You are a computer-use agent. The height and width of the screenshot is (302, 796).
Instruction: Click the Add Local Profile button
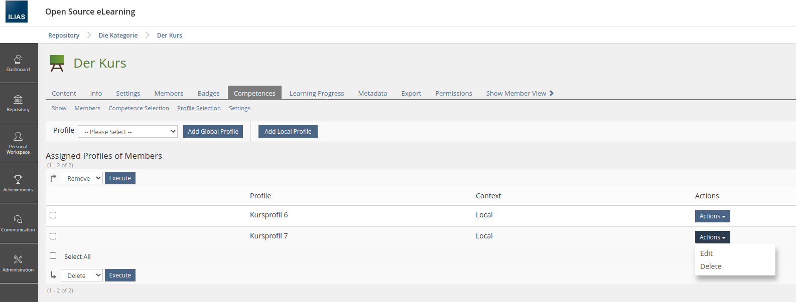(x=288, y=132)
